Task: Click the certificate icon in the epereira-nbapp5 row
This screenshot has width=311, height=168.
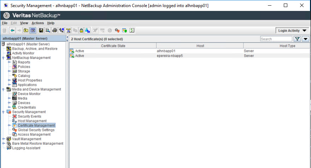Action: pos(72,56)
